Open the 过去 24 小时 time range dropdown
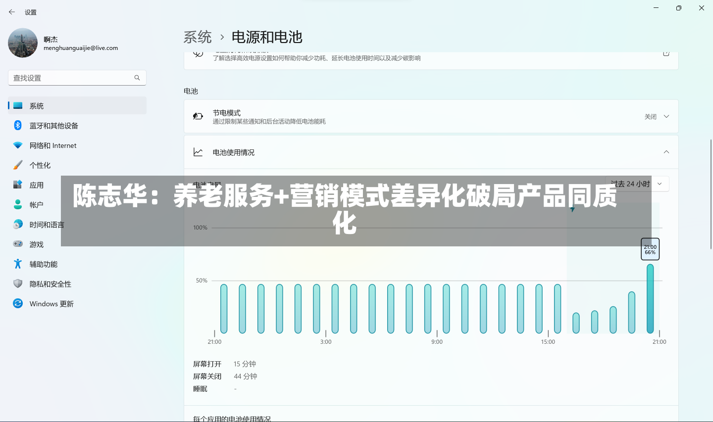This screenshot has height=422, width=713. pos(637,184)
